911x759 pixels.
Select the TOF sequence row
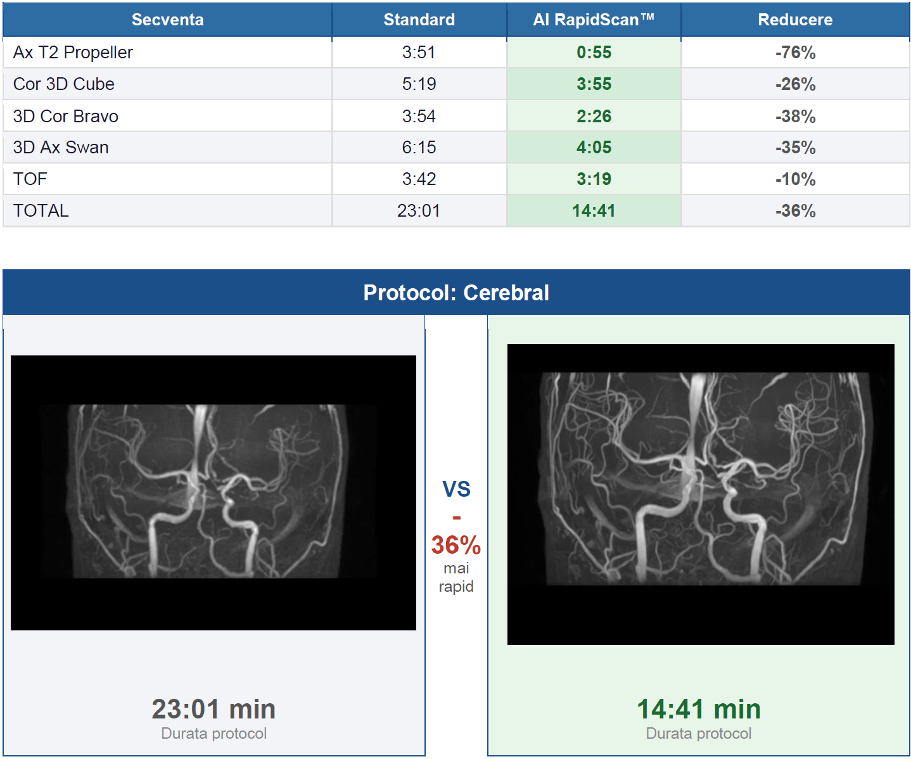[456, 179]
